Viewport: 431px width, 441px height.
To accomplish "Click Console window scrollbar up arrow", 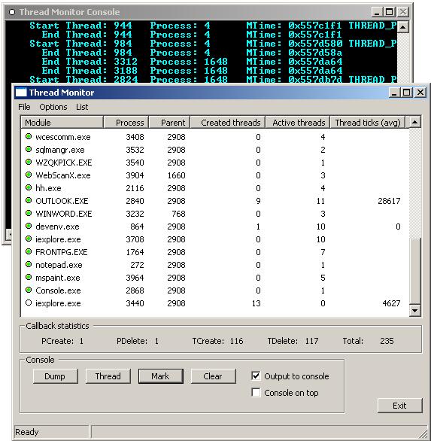I will pos(403,27).
